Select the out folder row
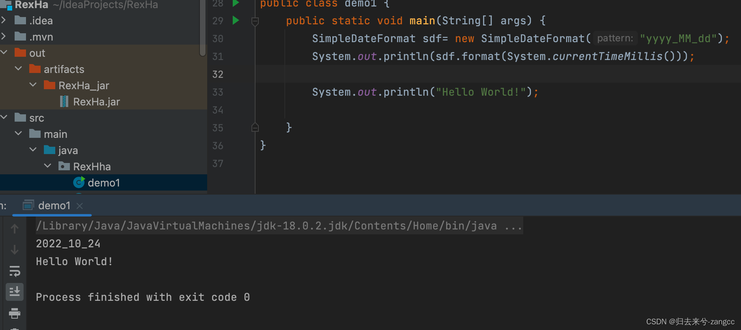The width and height of the screenshot is (741, 330). 104,53
